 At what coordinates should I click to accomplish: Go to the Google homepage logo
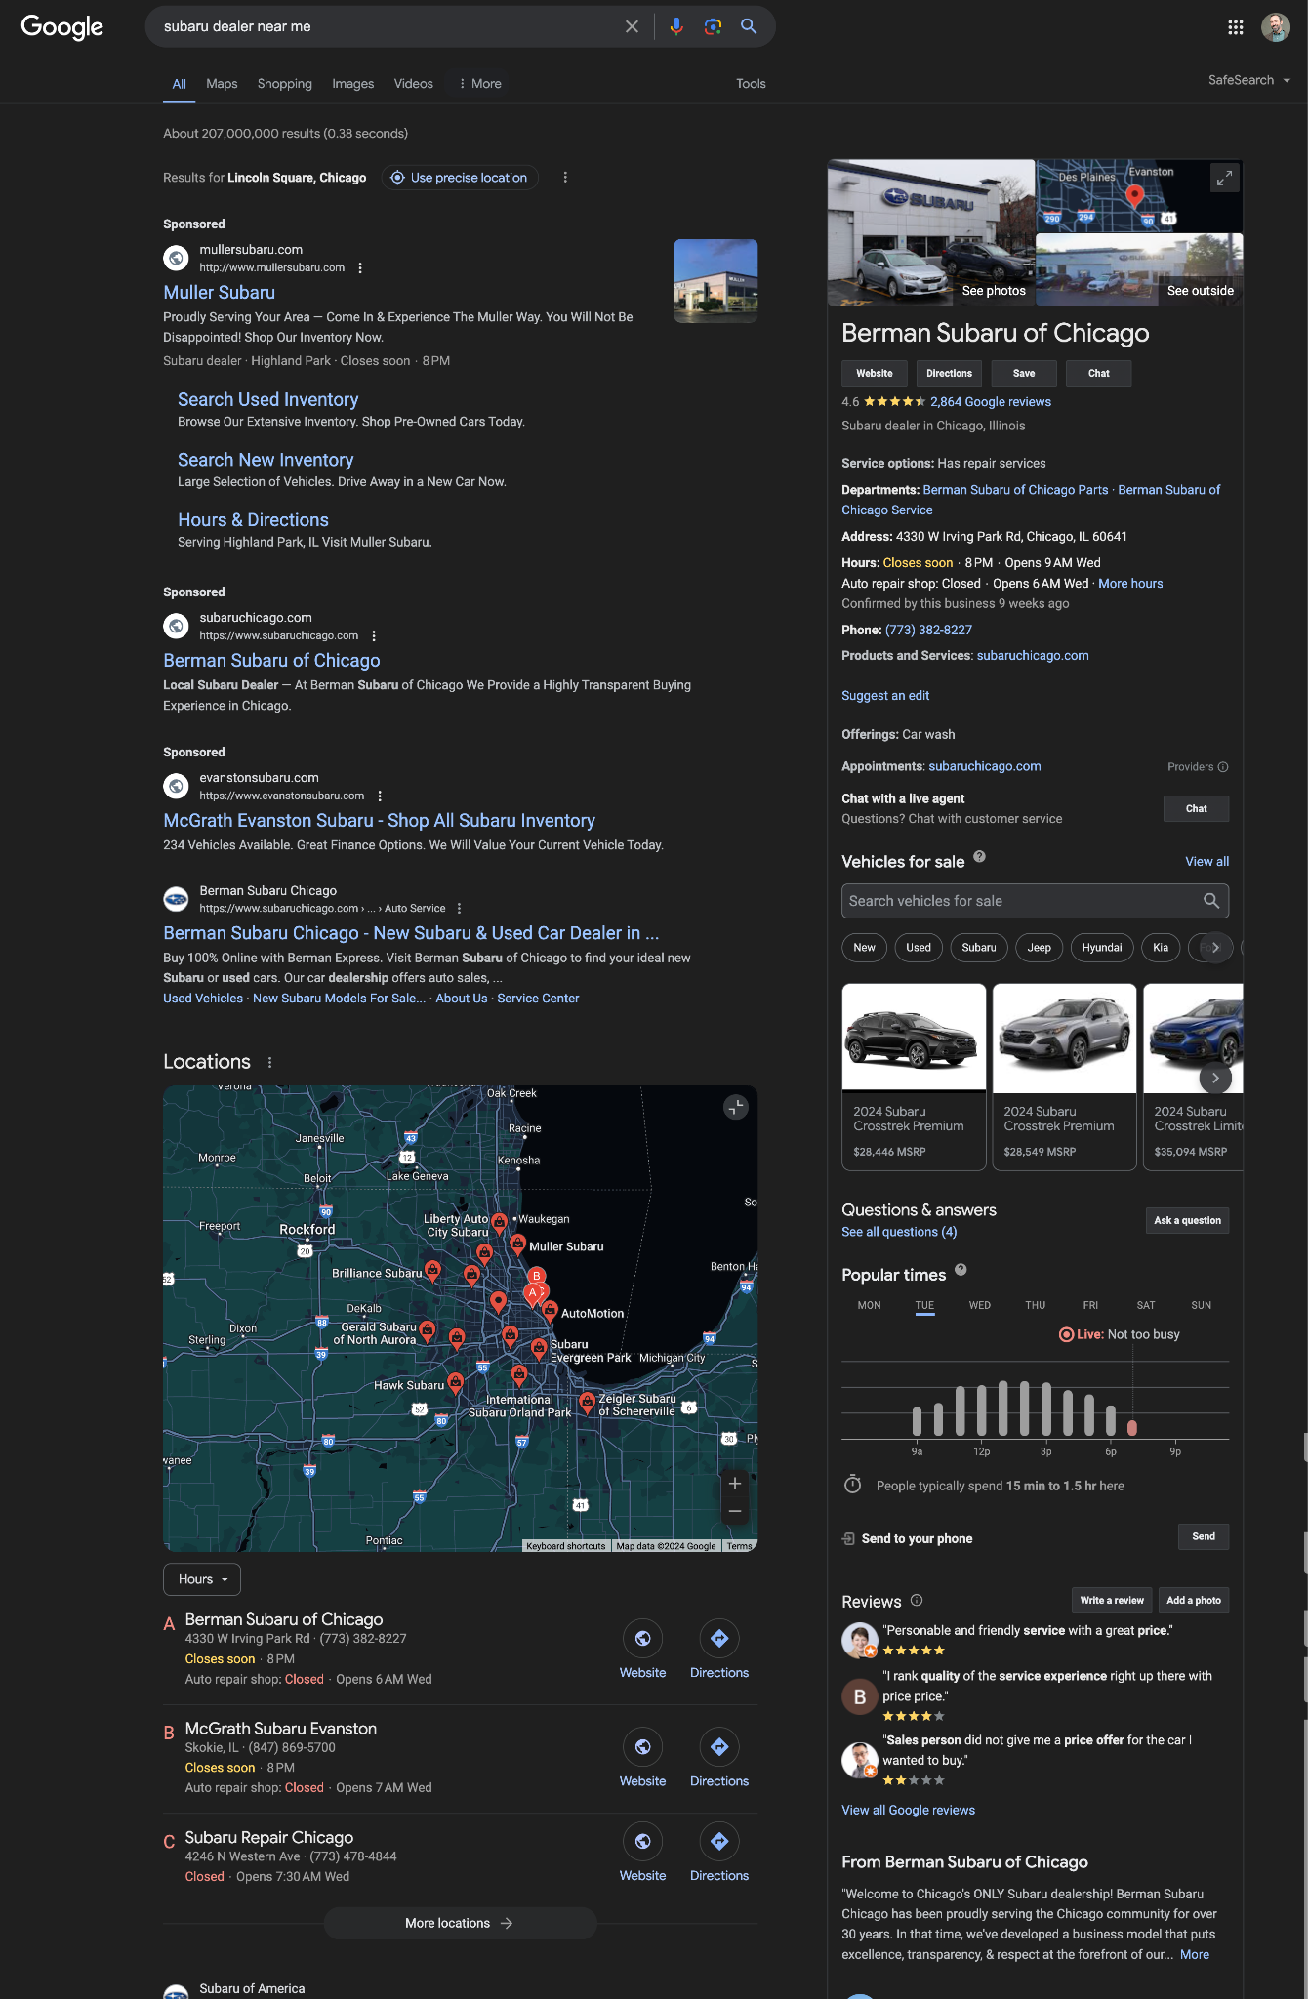pos(62,27)
